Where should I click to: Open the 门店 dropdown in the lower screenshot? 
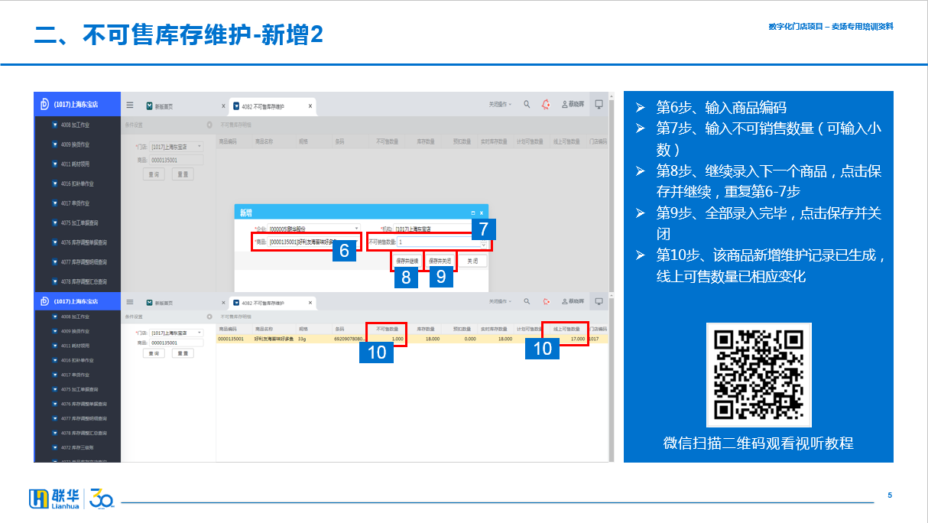click(x=177, y=333)
